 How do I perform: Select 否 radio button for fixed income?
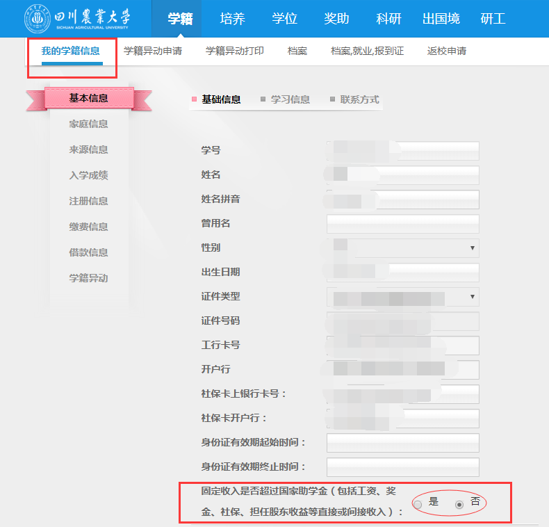click(x=459, y=504)
